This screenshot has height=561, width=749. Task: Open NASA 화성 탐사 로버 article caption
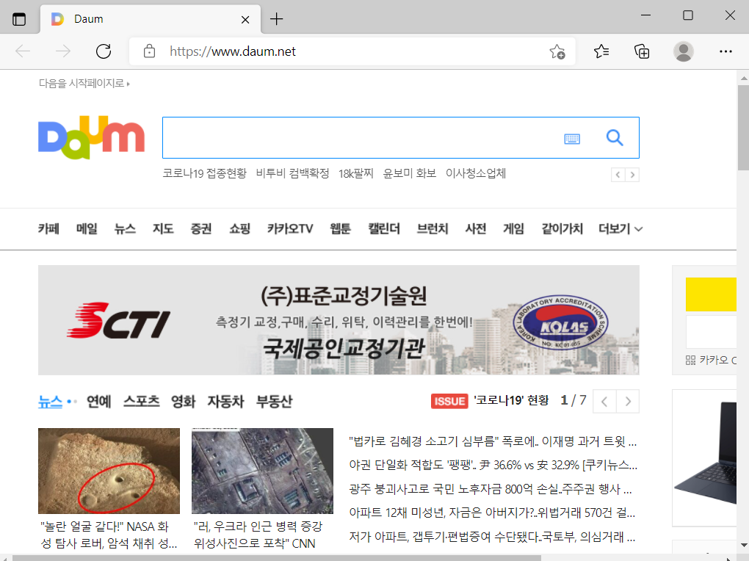pyautogui.click(x=109, y=535)
